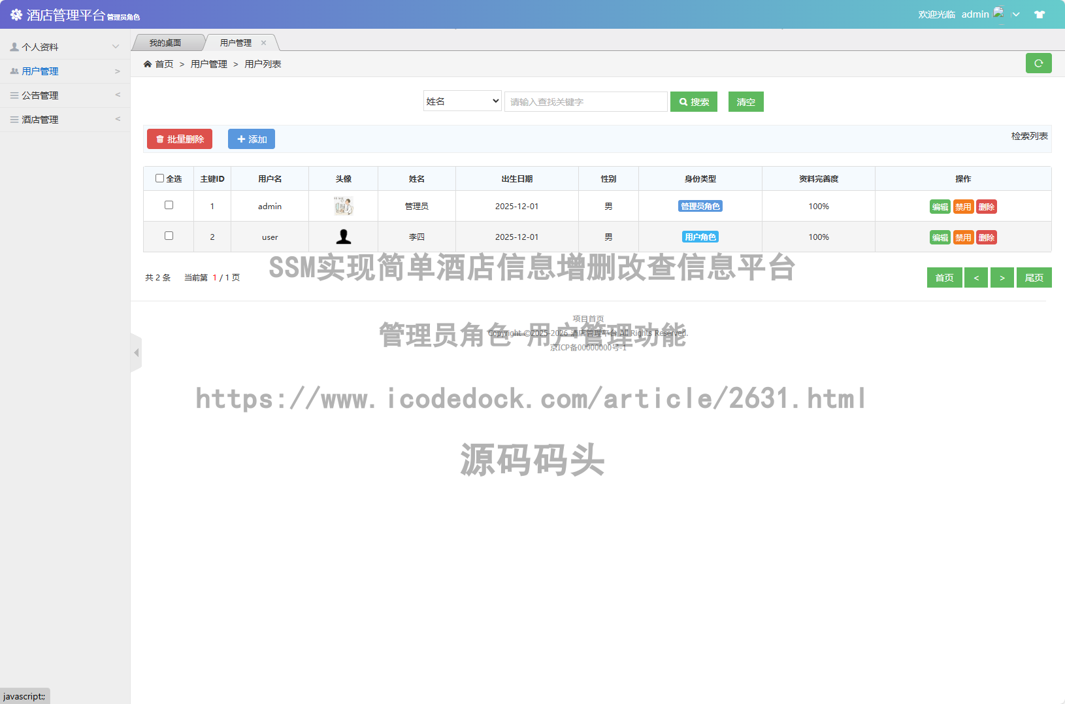Screen dimensions: 1065x704
Task: Check the checkbox for the admin row
Action: pos(169,205)
